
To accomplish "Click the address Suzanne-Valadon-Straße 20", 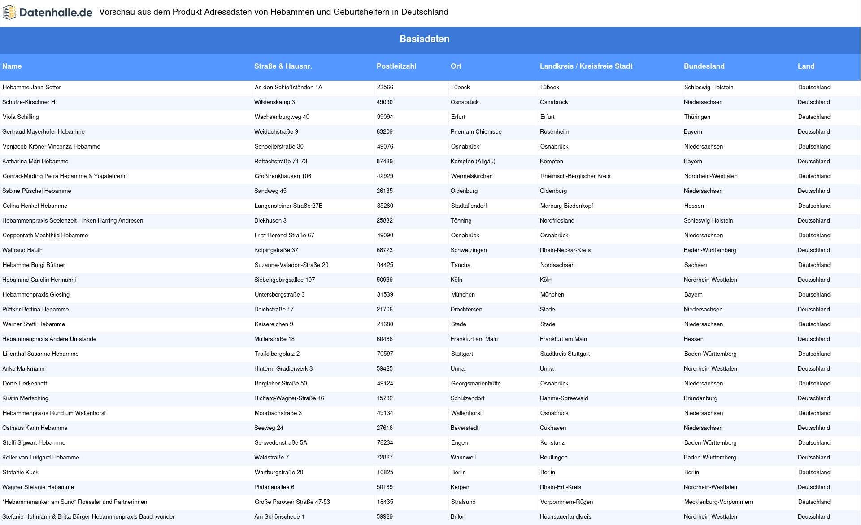I will click(291, 265).
